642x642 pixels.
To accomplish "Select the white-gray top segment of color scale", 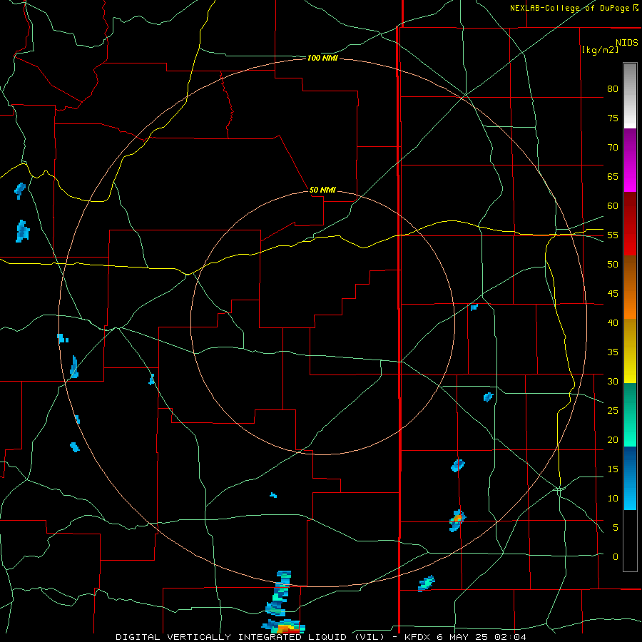I will click(630, 96).
